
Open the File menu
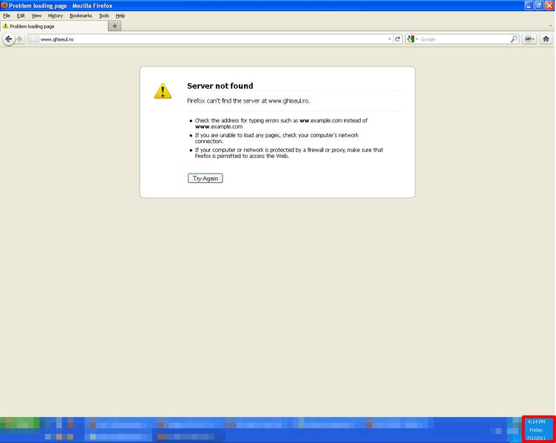point(7,16)
